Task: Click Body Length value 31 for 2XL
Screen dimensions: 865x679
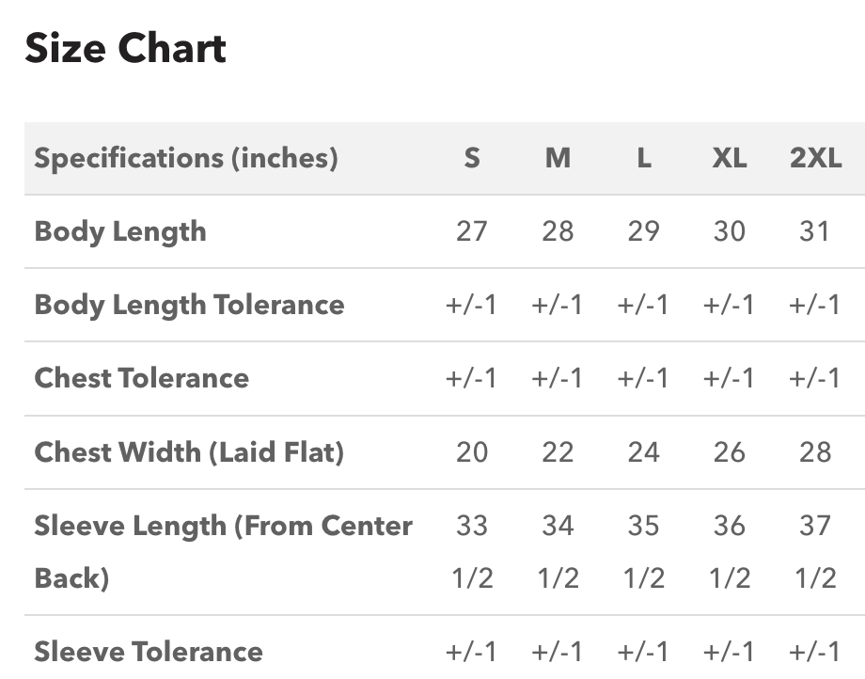Action: [815, 231]
